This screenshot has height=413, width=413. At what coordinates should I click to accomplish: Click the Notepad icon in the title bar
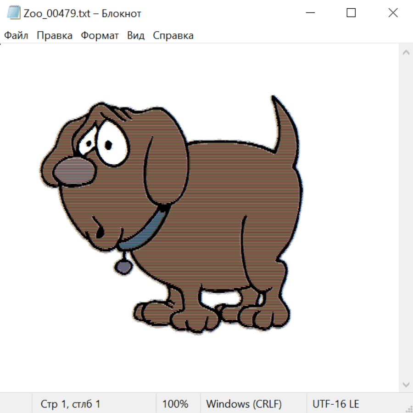pos(14,13)
